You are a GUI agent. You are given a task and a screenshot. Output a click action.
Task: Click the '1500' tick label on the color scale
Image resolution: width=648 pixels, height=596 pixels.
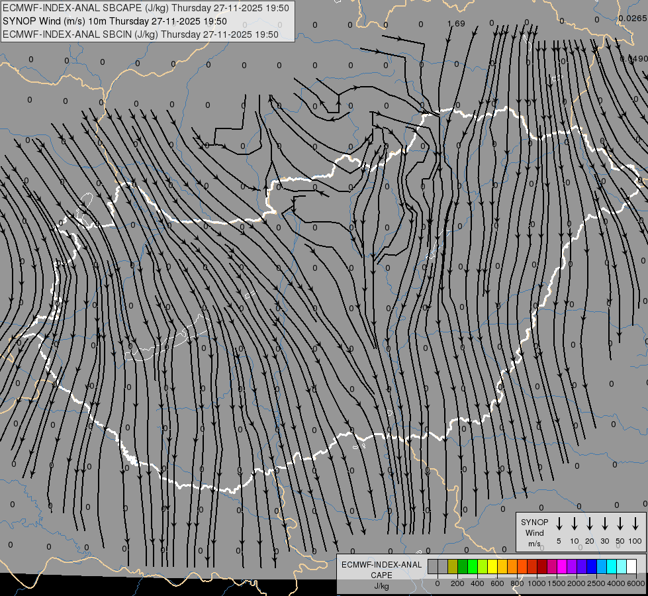tap(557, 583)
